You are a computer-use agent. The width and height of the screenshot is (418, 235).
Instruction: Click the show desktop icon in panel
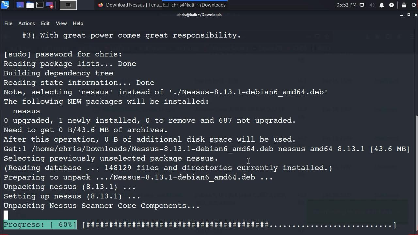click(x=20, y=5)
